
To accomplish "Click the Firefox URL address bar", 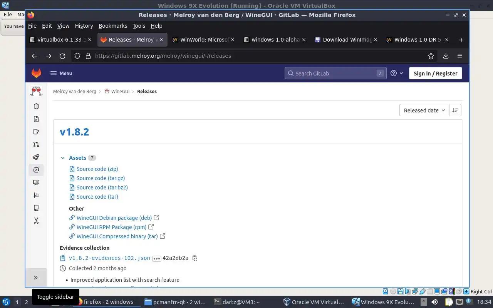I will 254,56.
